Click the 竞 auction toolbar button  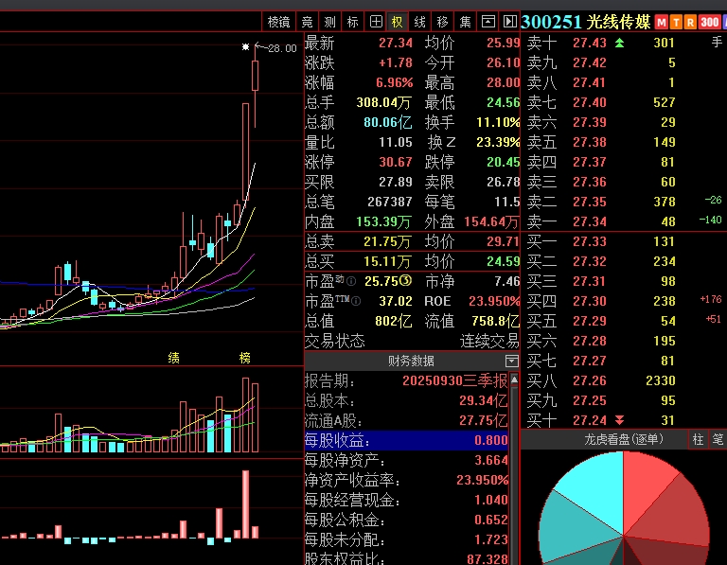pos(307,22)
